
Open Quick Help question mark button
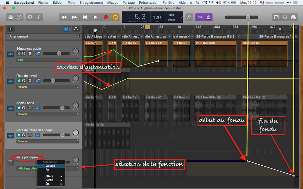click(x=19, y=17)
